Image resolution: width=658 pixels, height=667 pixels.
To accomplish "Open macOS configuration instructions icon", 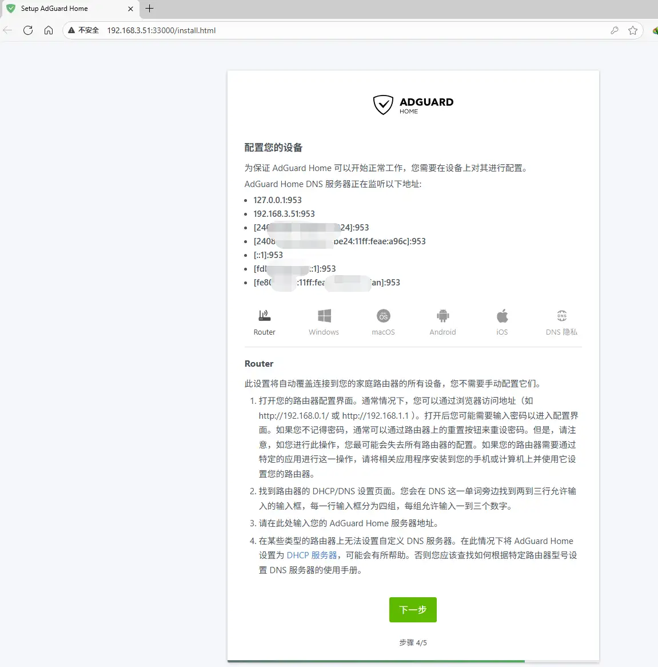I will tap(383, 316).
